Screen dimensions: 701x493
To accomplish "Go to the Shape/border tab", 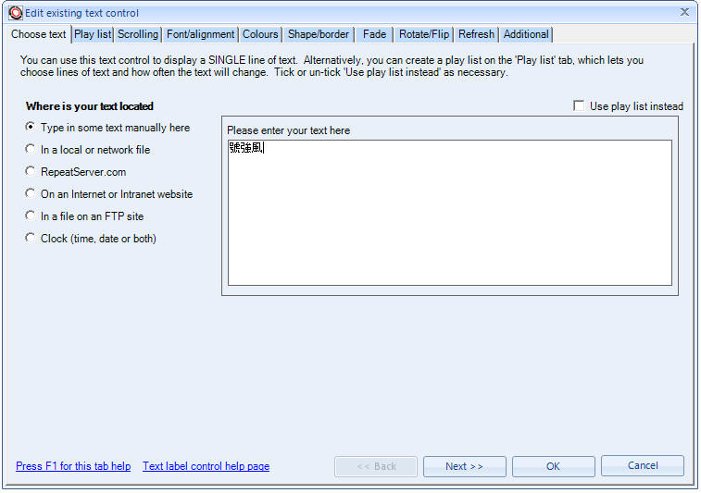I will point(319,34).
